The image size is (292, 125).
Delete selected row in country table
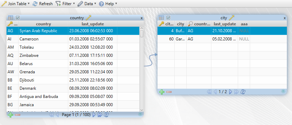[18, 115]
